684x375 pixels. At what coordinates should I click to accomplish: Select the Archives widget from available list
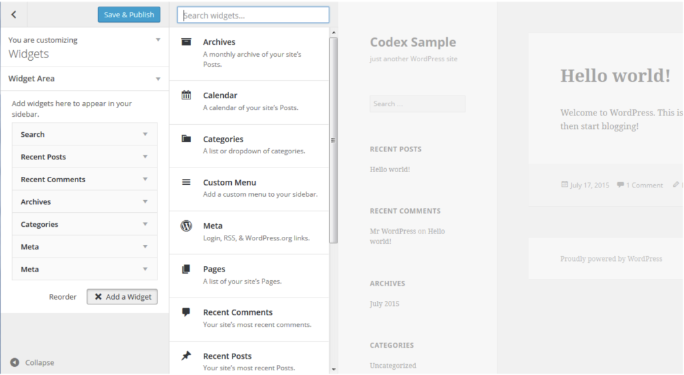click(x=250, y=53)
